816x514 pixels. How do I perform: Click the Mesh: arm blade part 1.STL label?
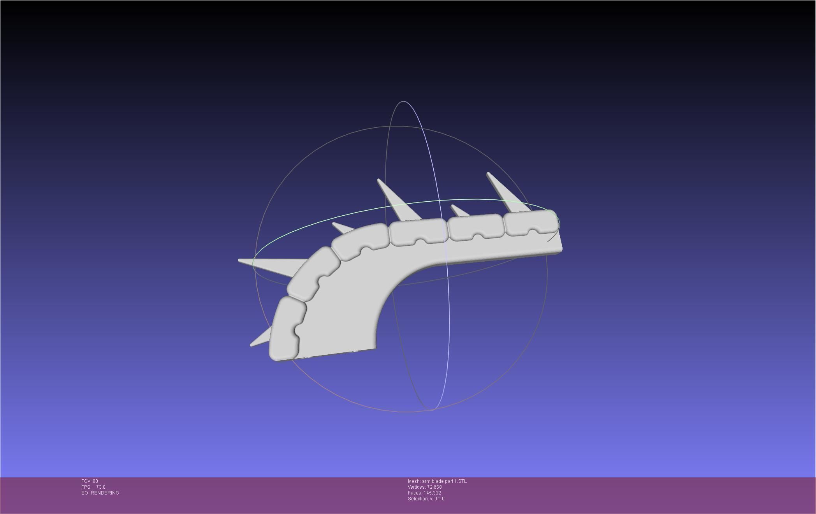click(437, 481)
